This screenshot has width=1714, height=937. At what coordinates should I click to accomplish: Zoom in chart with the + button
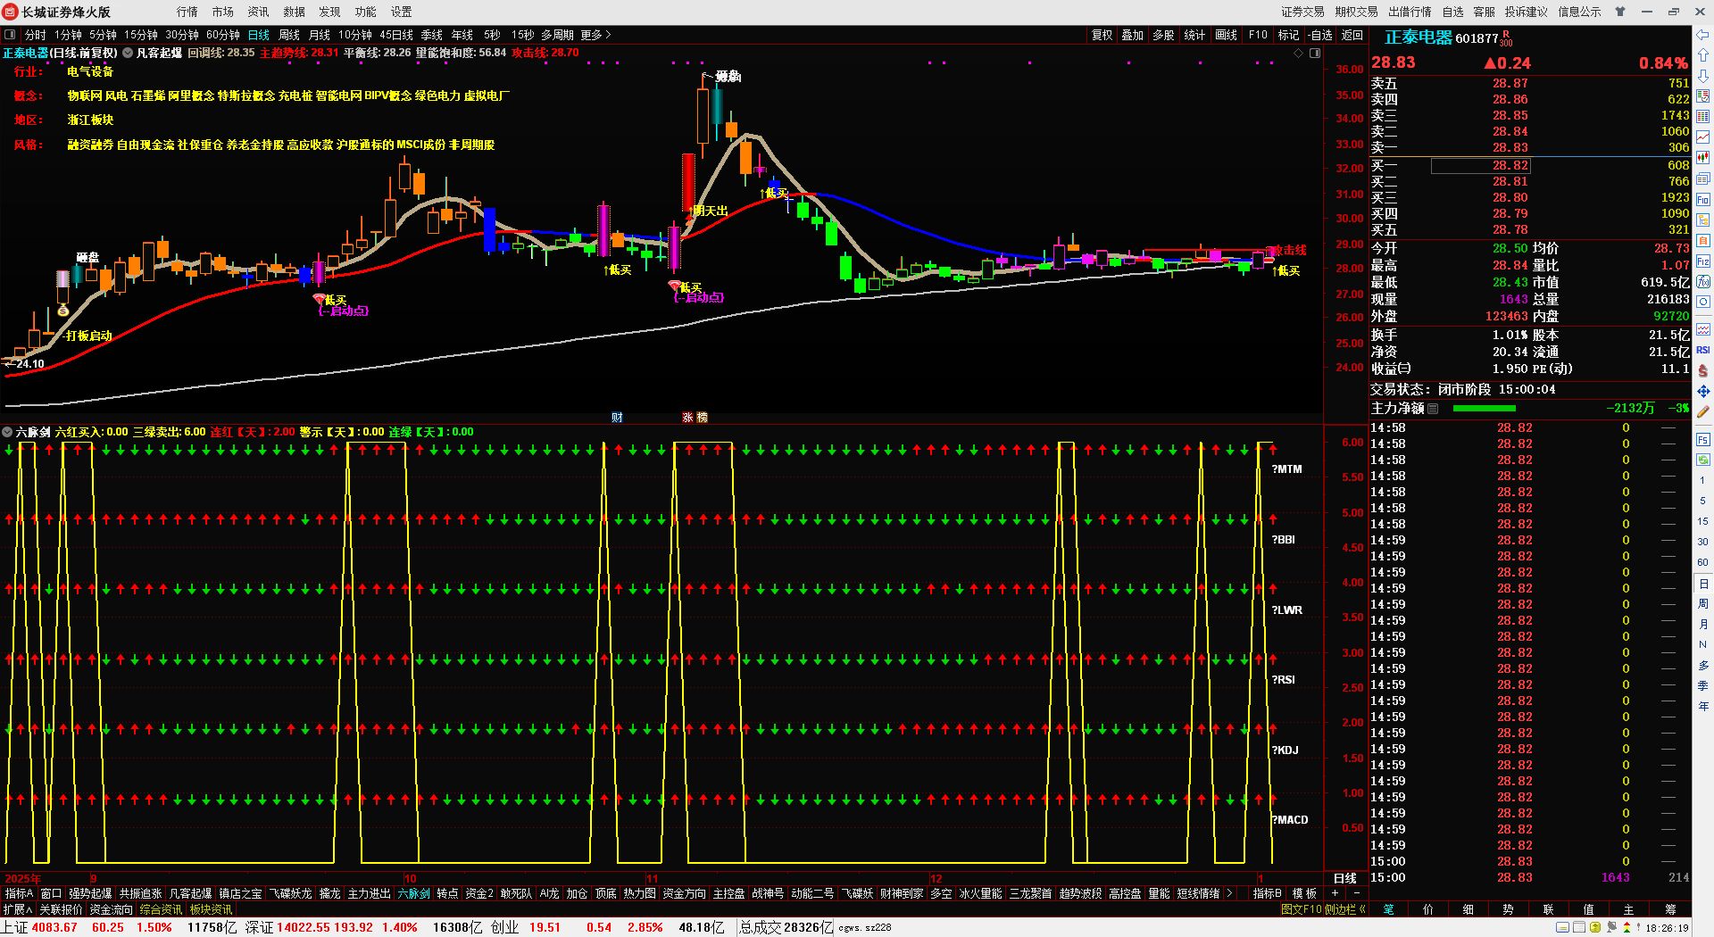(x=1335, y=893)
